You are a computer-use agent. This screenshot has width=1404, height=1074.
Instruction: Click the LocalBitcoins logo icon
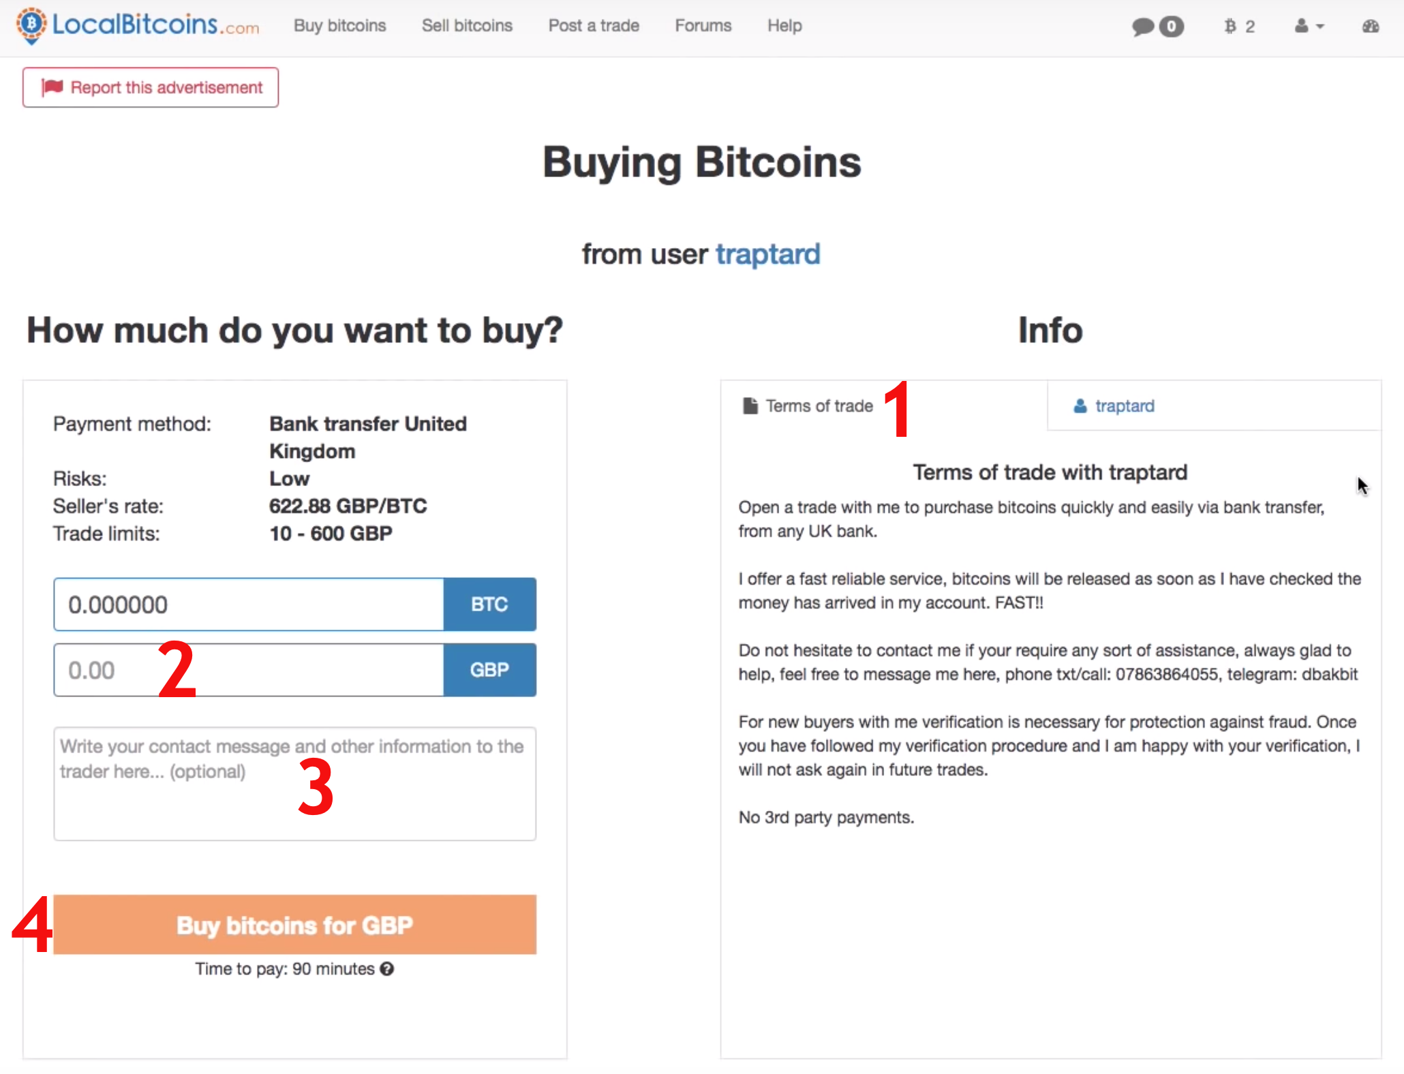31,26
